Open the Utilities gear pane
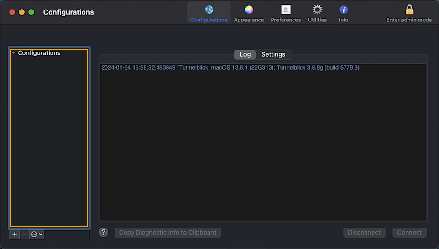 tap(317, 13)
